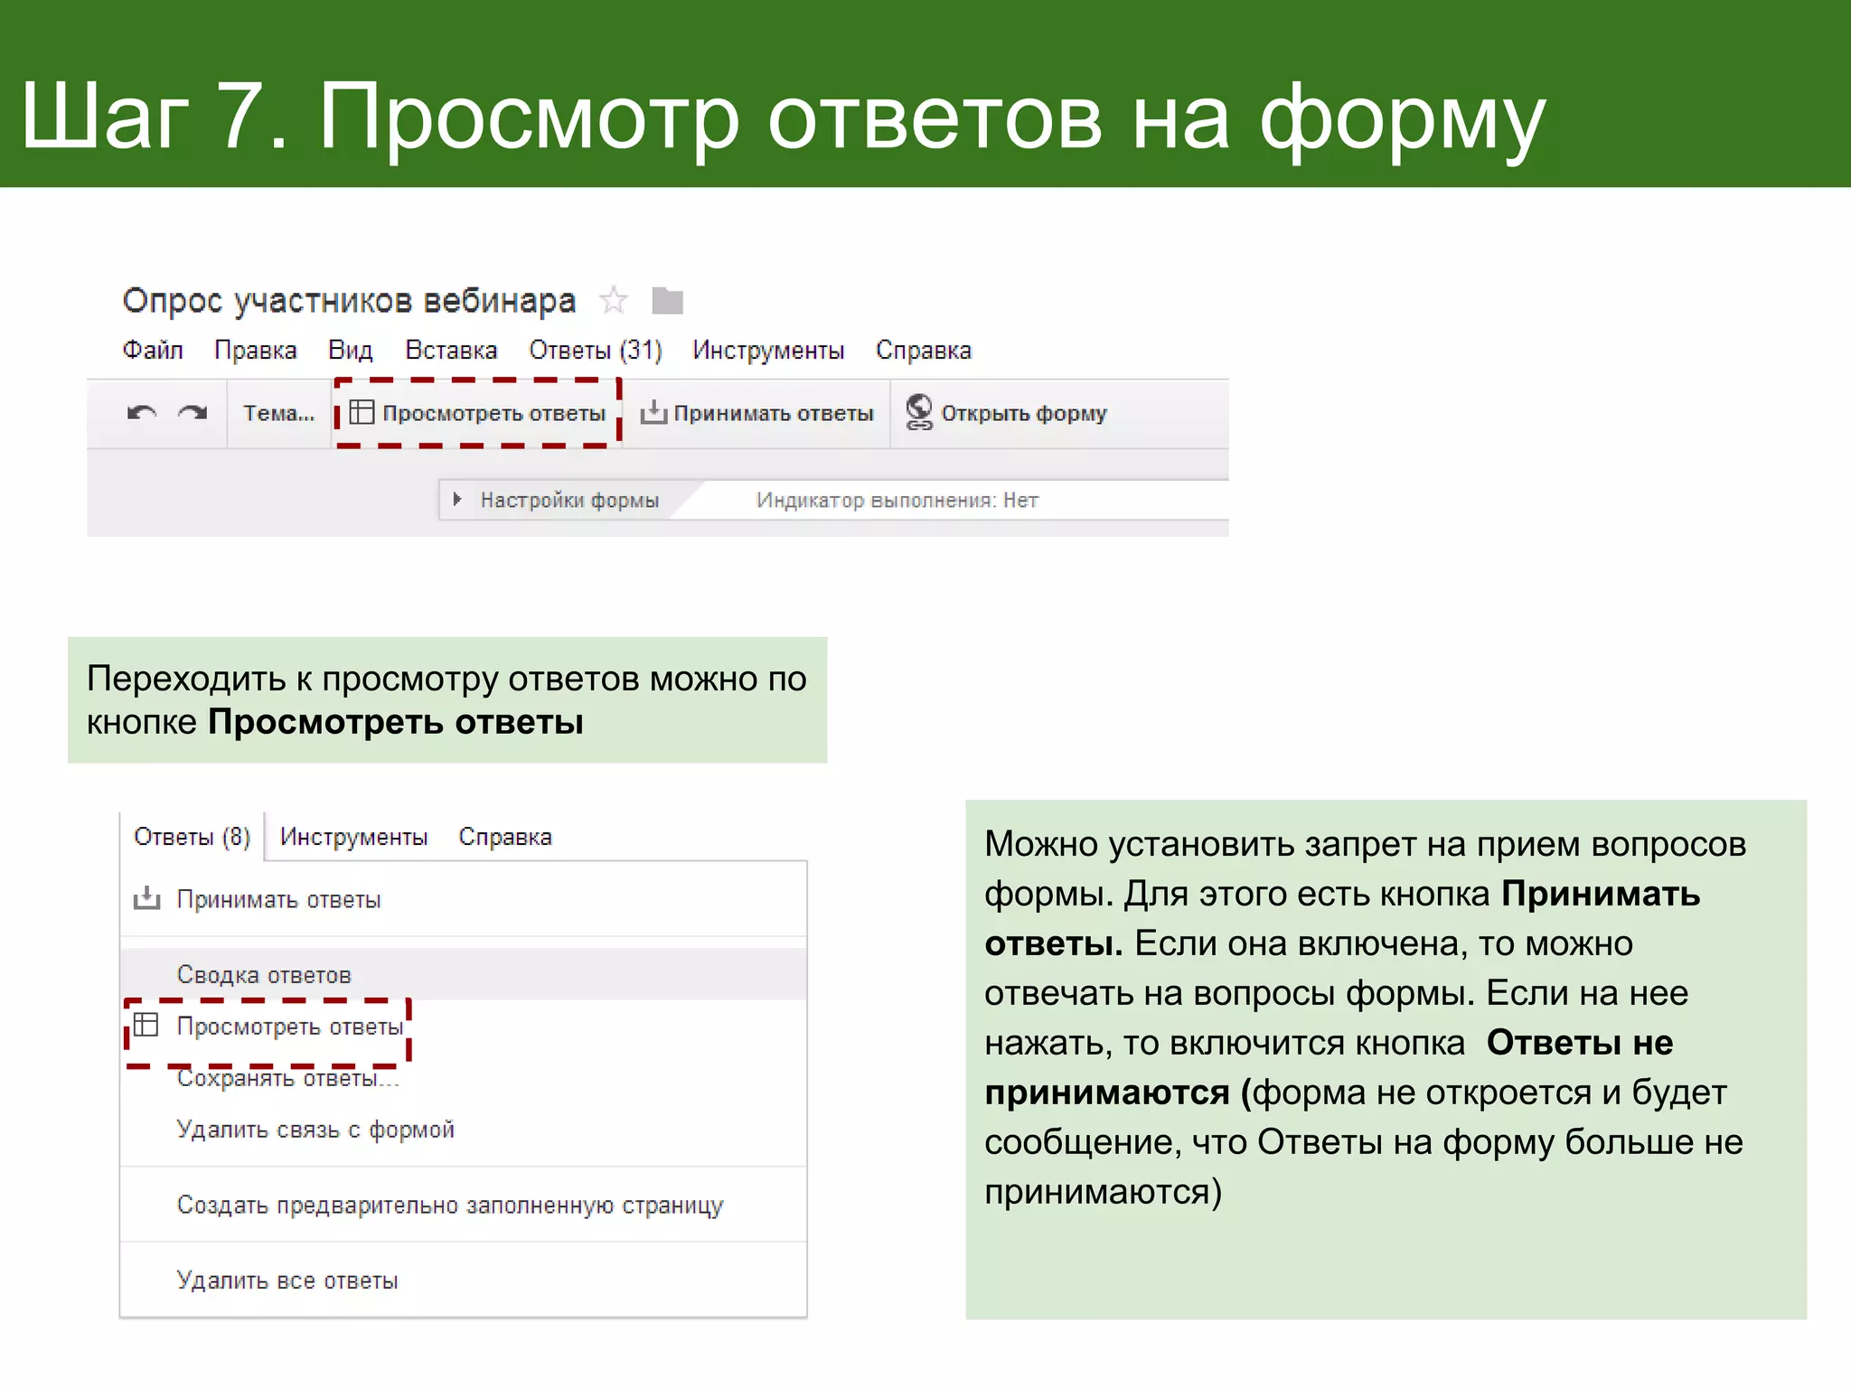1851x1388 pixels.
Task: Open Справка next to the Ответы (8) menu
Action: click(x=505, y=837)
